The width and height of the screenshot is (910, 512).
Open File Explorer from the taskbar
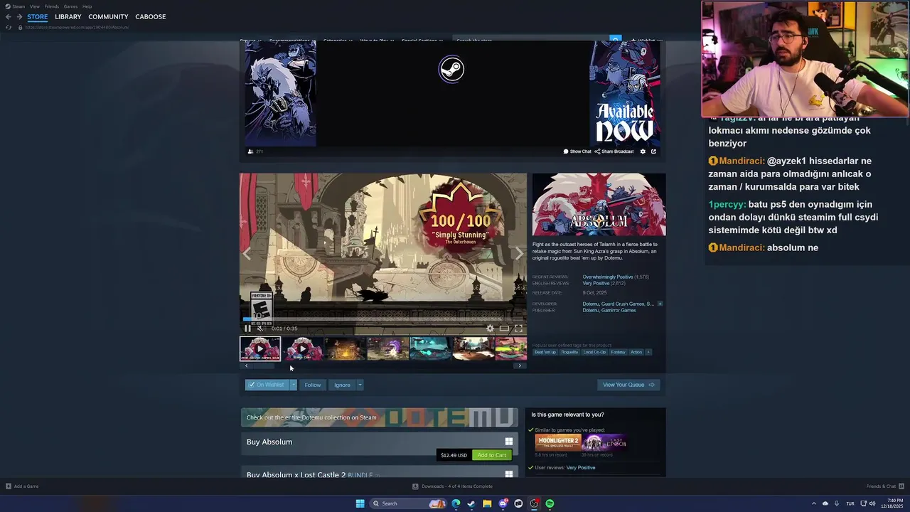pyautogui.click(x=487, y=503)
